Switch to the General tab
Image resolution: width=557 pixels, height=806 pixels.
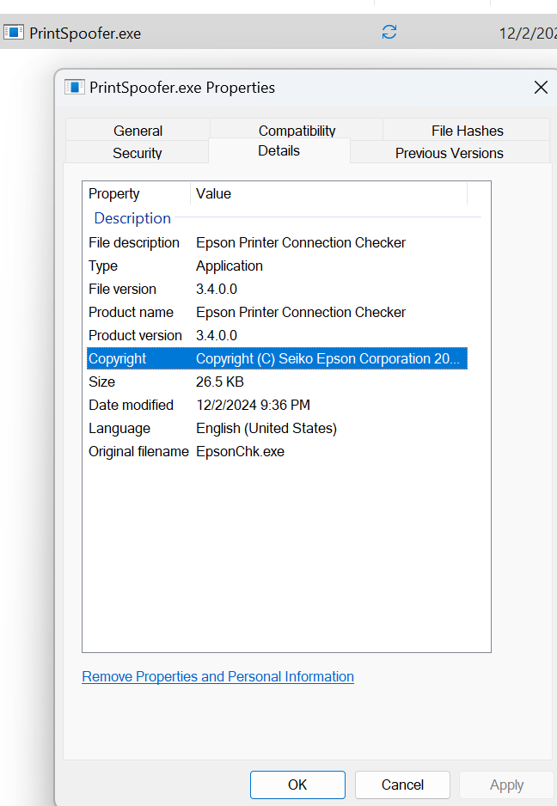click(138, 131)
